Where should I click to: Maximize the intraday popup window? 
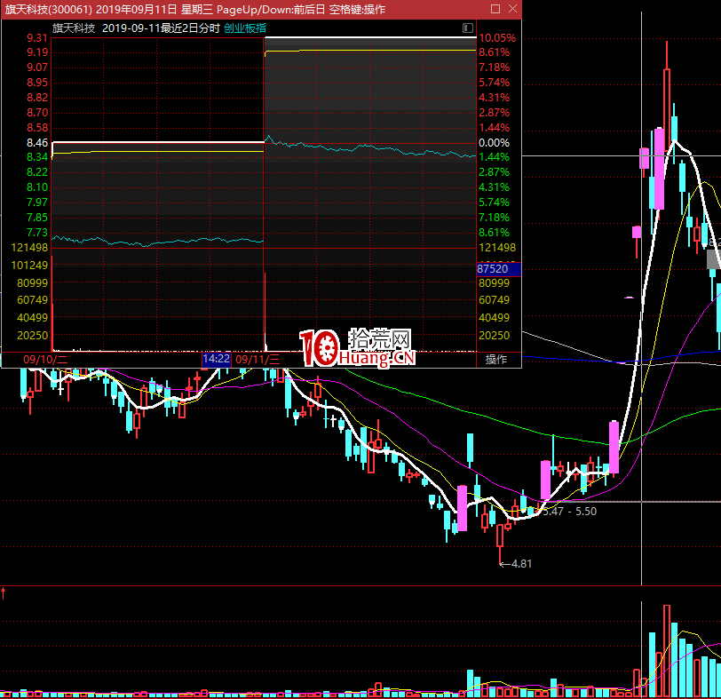(495, 9)
